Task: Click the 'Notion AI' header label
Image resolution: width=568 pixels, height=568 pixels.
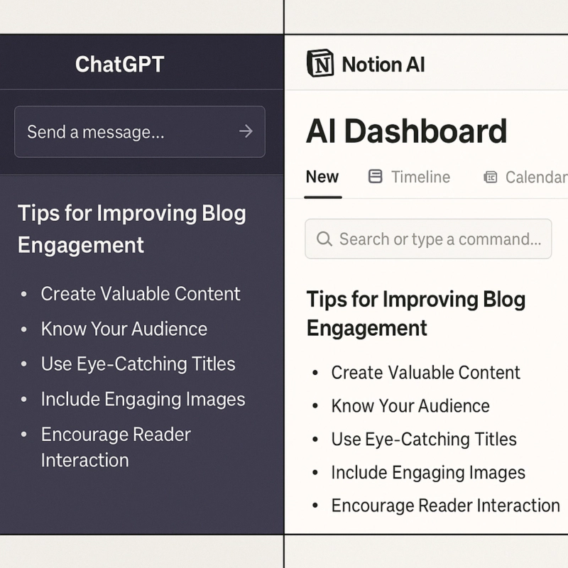Action: 383,65
